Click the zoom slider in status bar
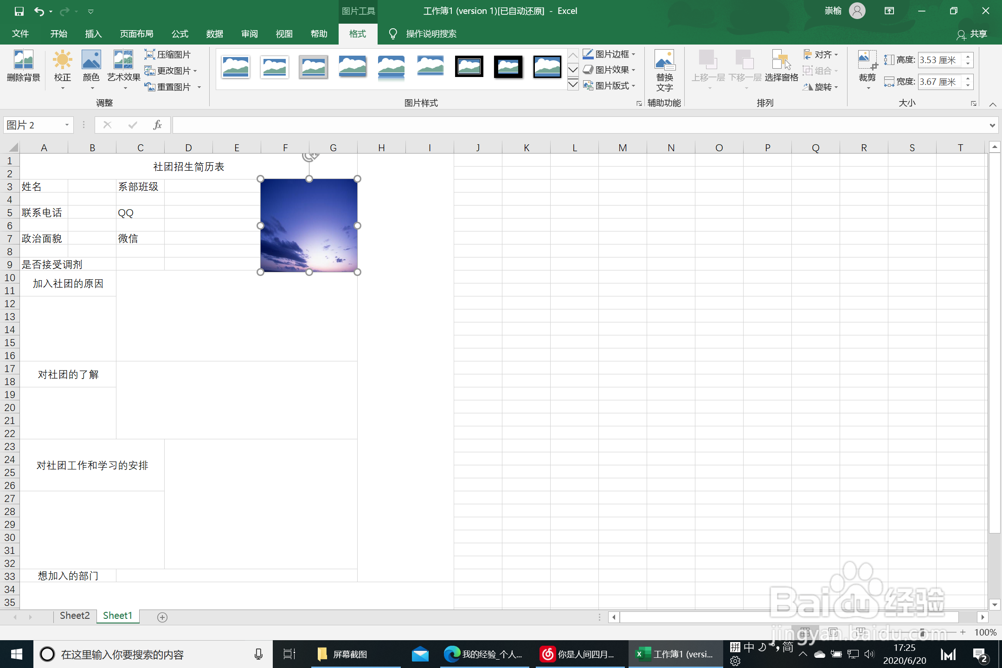Viewport: 1002px width, 668px height. tap(922, 632)
